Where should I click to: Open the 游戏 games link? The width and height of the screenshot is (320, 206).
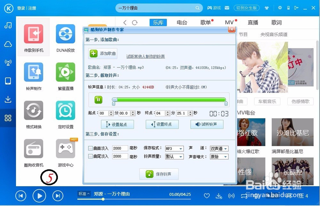tap(214, 8)
